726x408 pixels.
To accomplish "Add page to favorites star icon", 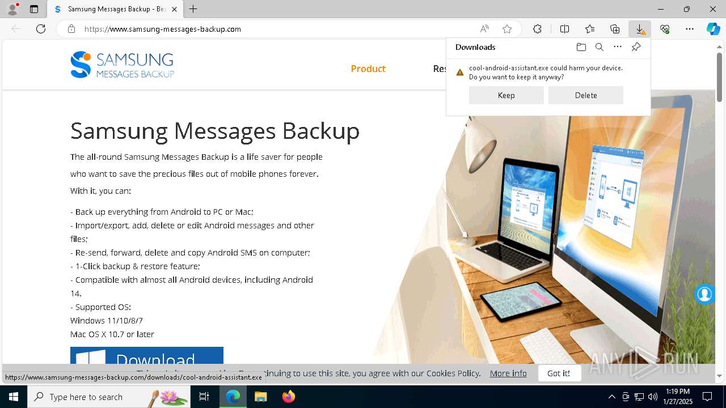I will click(x=507, y=29).
